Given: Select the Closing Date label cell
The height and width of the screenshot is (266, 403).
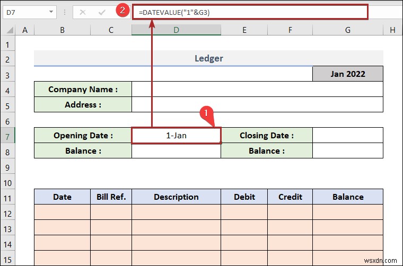Looking at the screenshot, I should (x=267, y=135).
